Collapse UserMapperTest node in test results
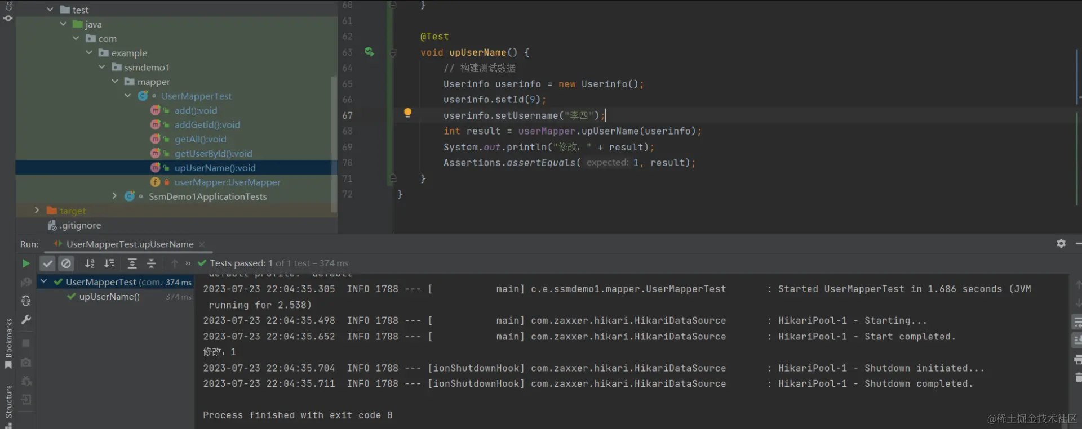The height and width of the screenshot is (429, 1082). tap(44, 281)
